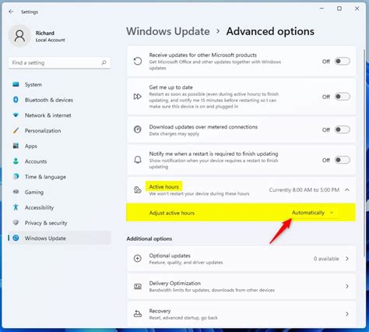Maximize the Settings window
Image resolution: width=369 pixels, height=332 pixels.
point(339,9)
